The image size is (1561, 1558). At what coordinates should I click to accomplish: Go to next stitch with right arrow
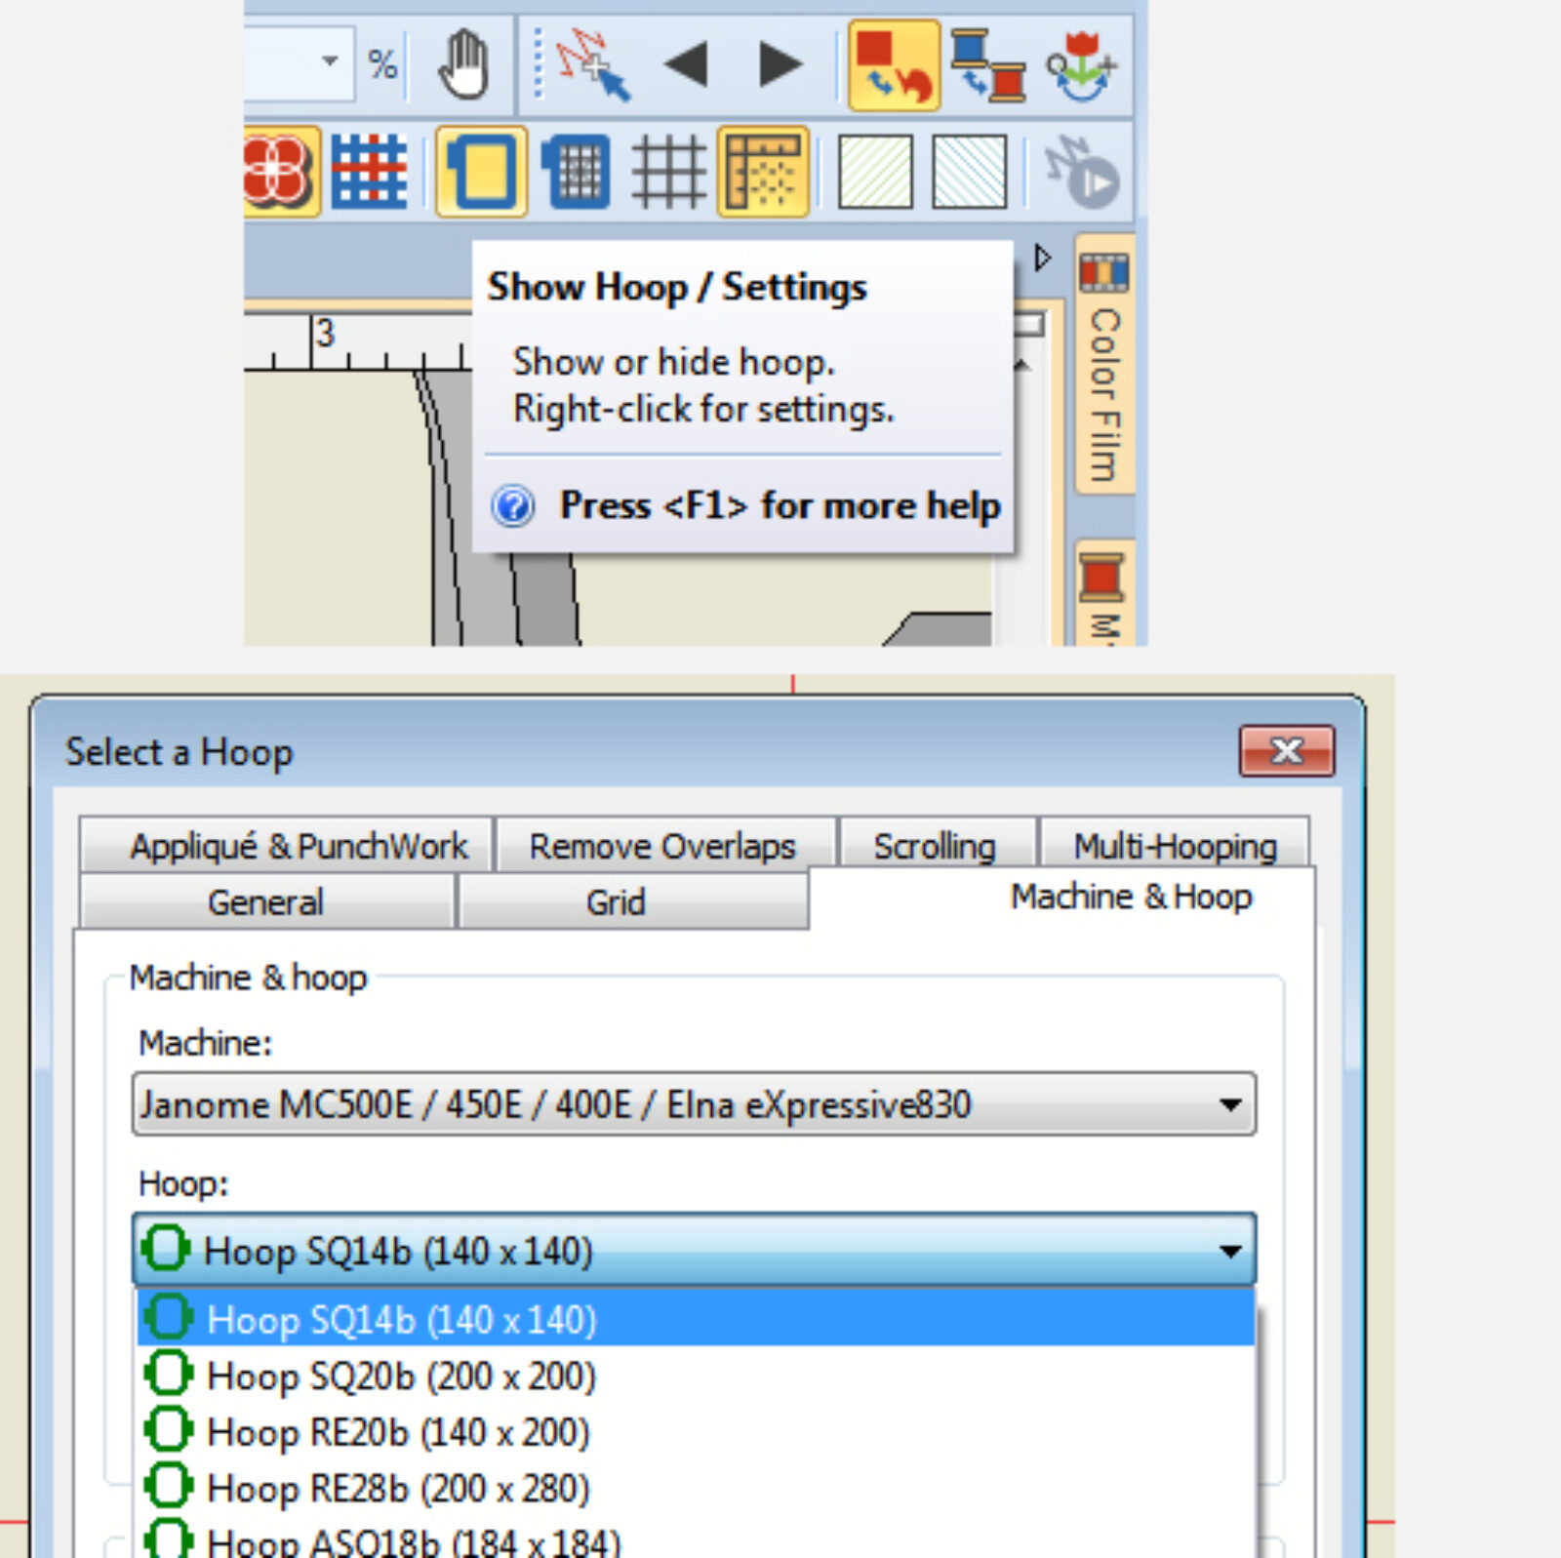tap(780, 64)
